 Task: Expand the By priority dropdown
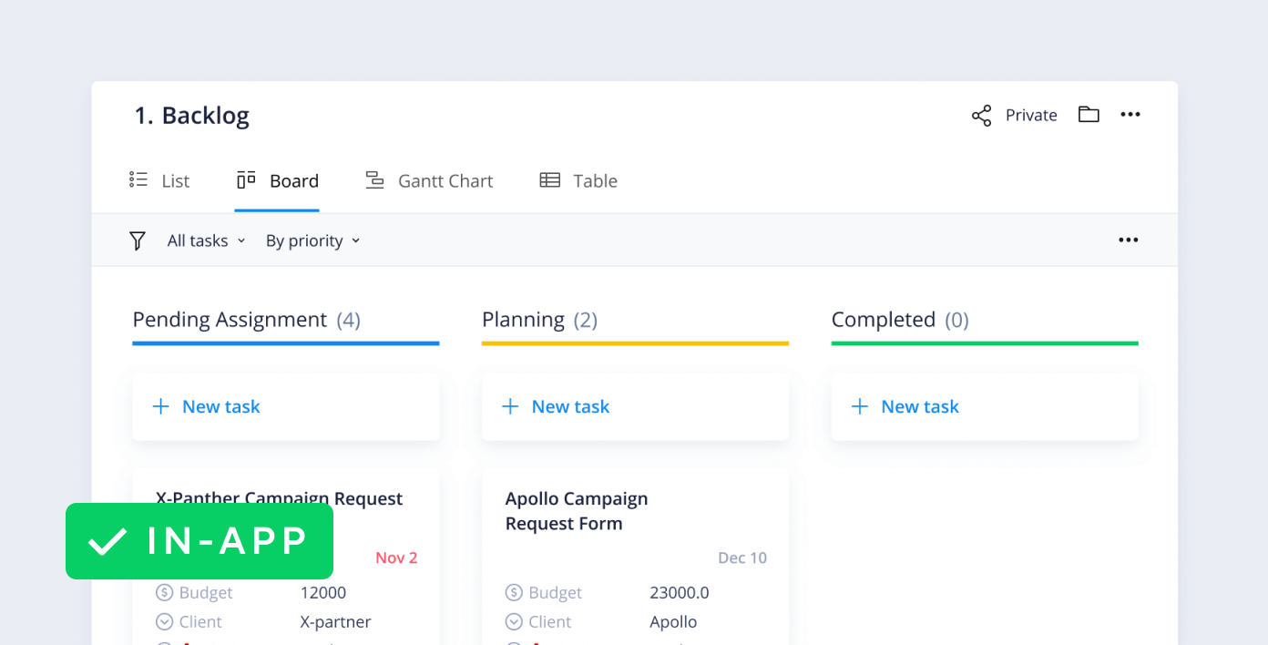[x=312, y=241]
